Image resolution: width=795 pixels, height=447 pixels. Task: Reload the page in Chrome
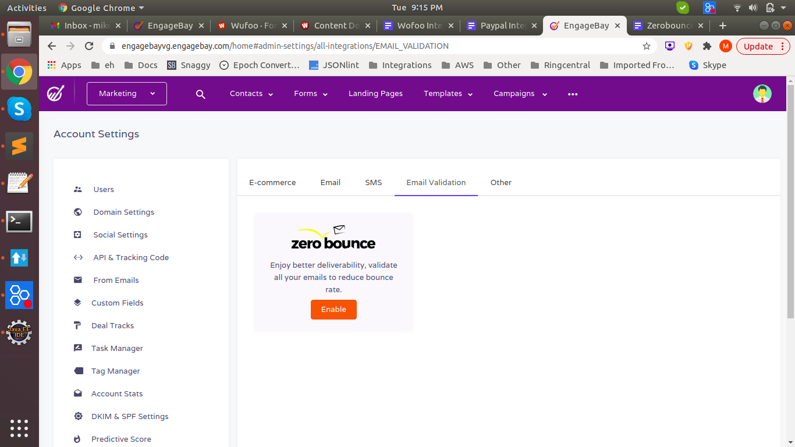(x=89, y=46)
